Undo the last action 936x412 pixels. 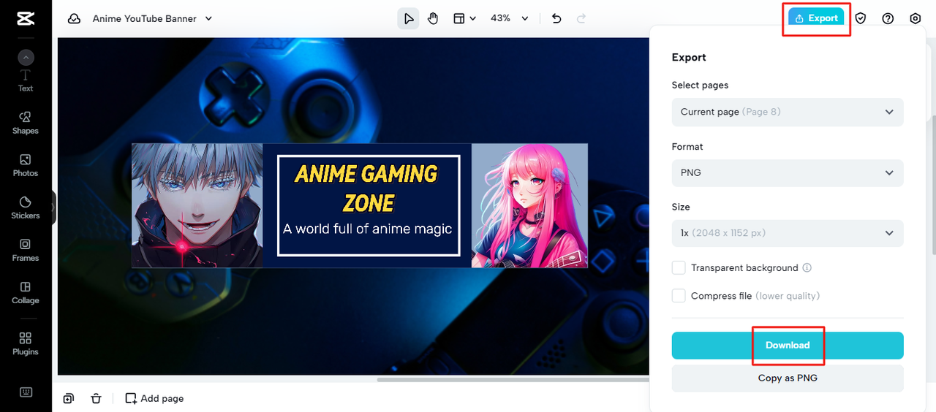(556, 18)
